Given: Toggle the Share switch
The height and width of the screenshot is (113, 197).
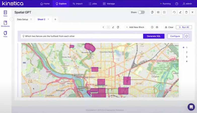Looking at the screenshot, I should tap(141, 12).
